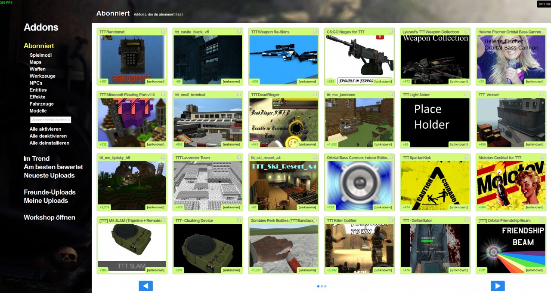Click Alle deinstallieren link

pyautogui.click(x=50, y=143)
